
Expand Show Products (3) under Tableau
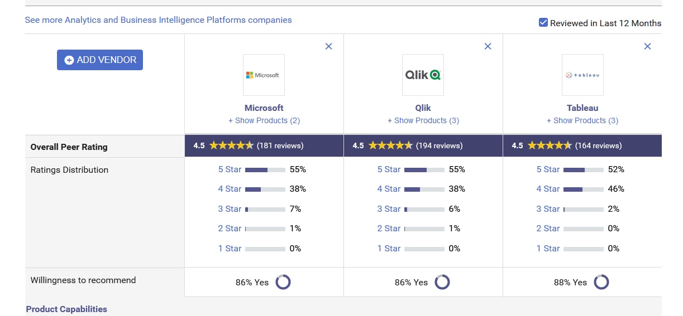tap(582, 120)
